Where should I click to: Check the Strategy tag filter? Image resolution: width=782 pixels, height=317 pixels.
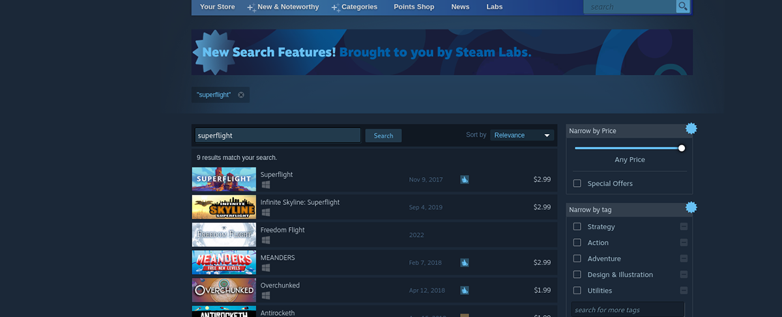(577, 227)
